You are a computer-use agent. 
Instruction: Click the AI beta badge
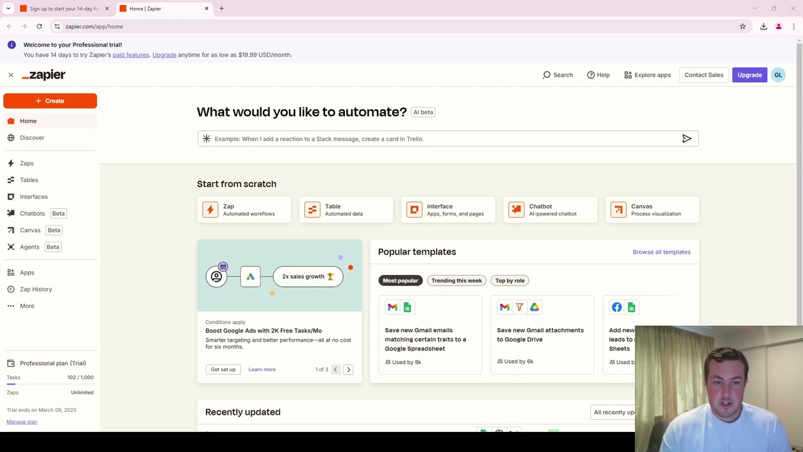[x=423, y=112]
